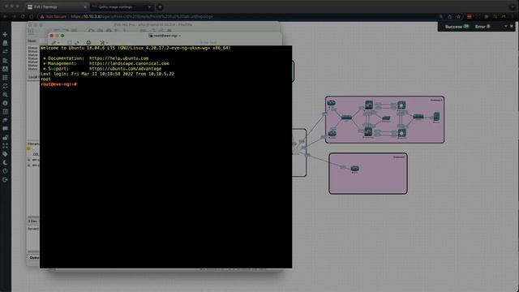The height and width of the screenshot is (292, 519).
Task: Click tools dropdown in terminal window toolbar
Action: tap(104, 42)
